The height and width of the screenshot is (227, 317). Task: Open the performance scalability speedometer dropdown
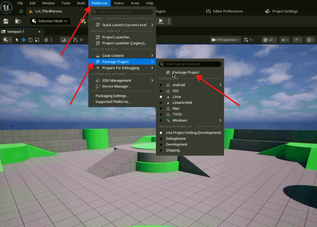click(x=297, y=40)
